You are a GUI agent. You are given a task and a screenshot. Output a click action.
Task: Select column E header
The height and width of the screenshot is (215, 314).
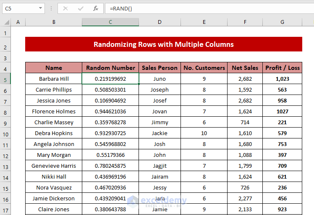[204, 22]
